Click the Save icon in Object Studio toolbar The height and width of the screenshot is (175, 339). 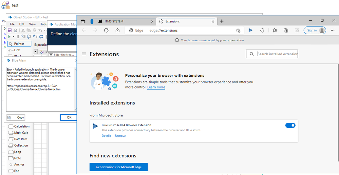pos(10,31)
